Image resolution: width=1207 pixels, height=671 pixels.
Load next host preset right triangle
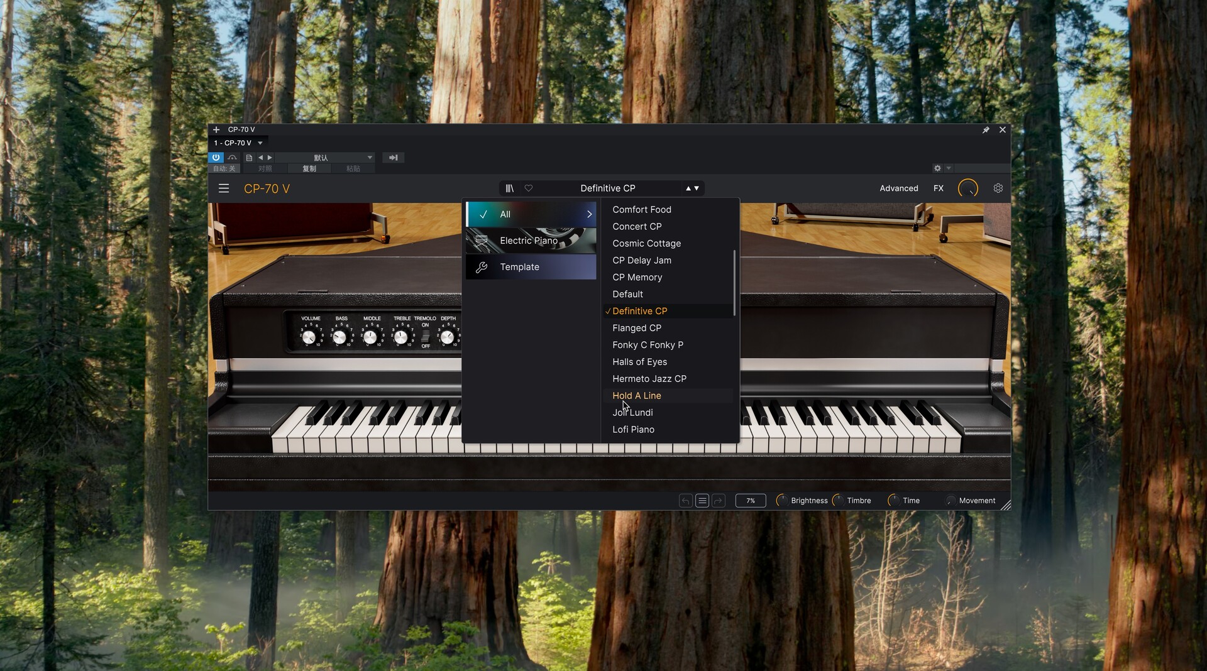(270, 158)
